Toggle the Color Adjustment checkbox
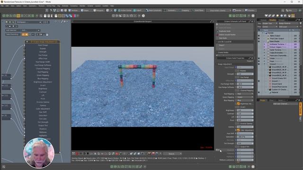303x170 pixels. (x=238, y=130)
